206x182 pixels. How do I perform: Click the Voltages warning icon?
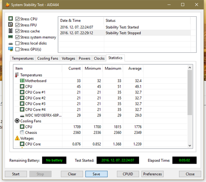click(17, 138)
